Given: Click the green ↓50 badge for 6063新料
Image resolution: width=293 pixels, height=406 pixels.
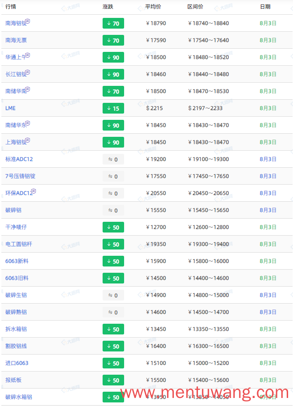Looking at the screenshot, I should coord(113,261).
